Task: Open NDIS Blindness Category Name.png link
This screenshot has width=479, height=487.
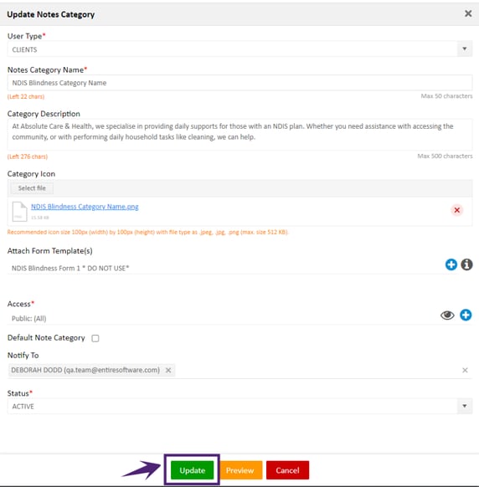Action: pyautogui.click(x=85, y=207)
